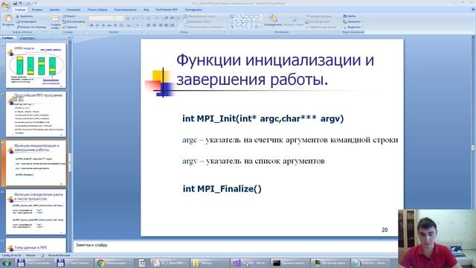Viewport: 476px width, 268px height.
Task: Center align text
Action: tap(155, 25)
